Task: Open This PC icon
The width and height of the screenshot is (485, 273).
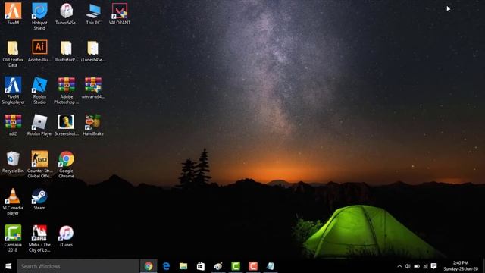Action: pyautogui.click(x=93, y=14)
